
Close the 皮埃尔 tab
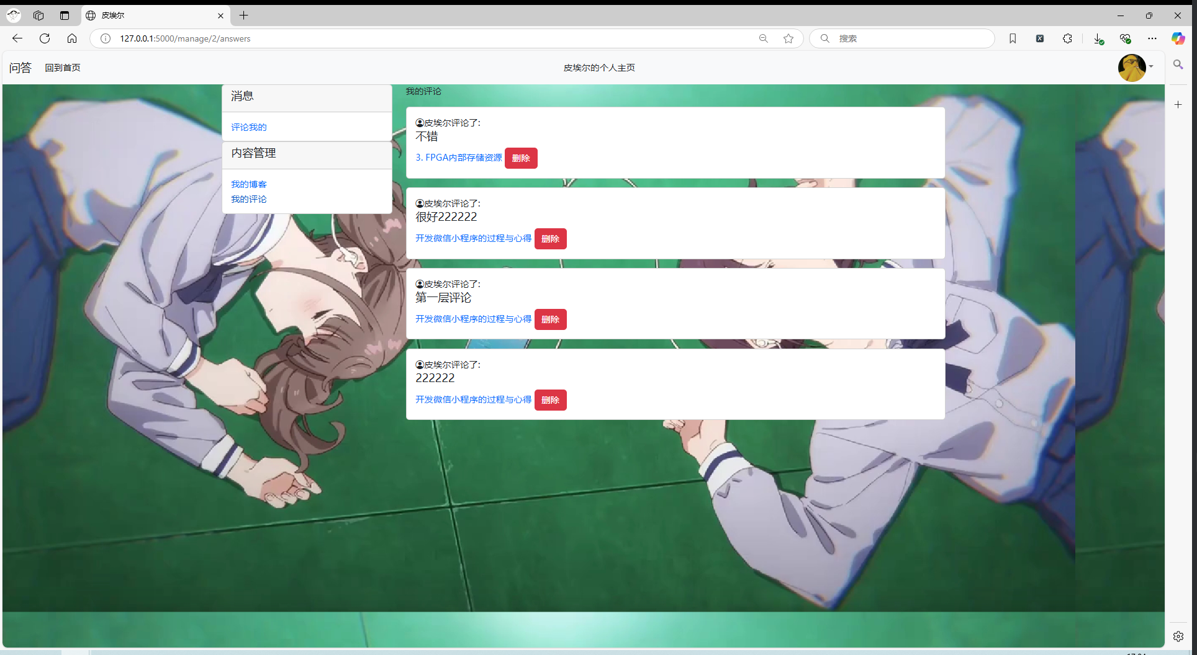coord(220,16)
